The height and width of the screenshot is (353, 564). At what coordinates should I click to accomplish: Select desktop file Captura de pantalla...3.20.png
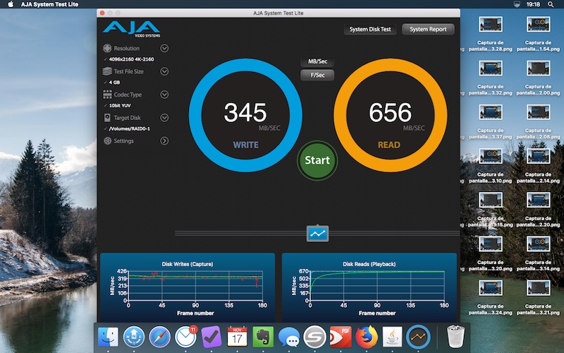tap(491, 254)
